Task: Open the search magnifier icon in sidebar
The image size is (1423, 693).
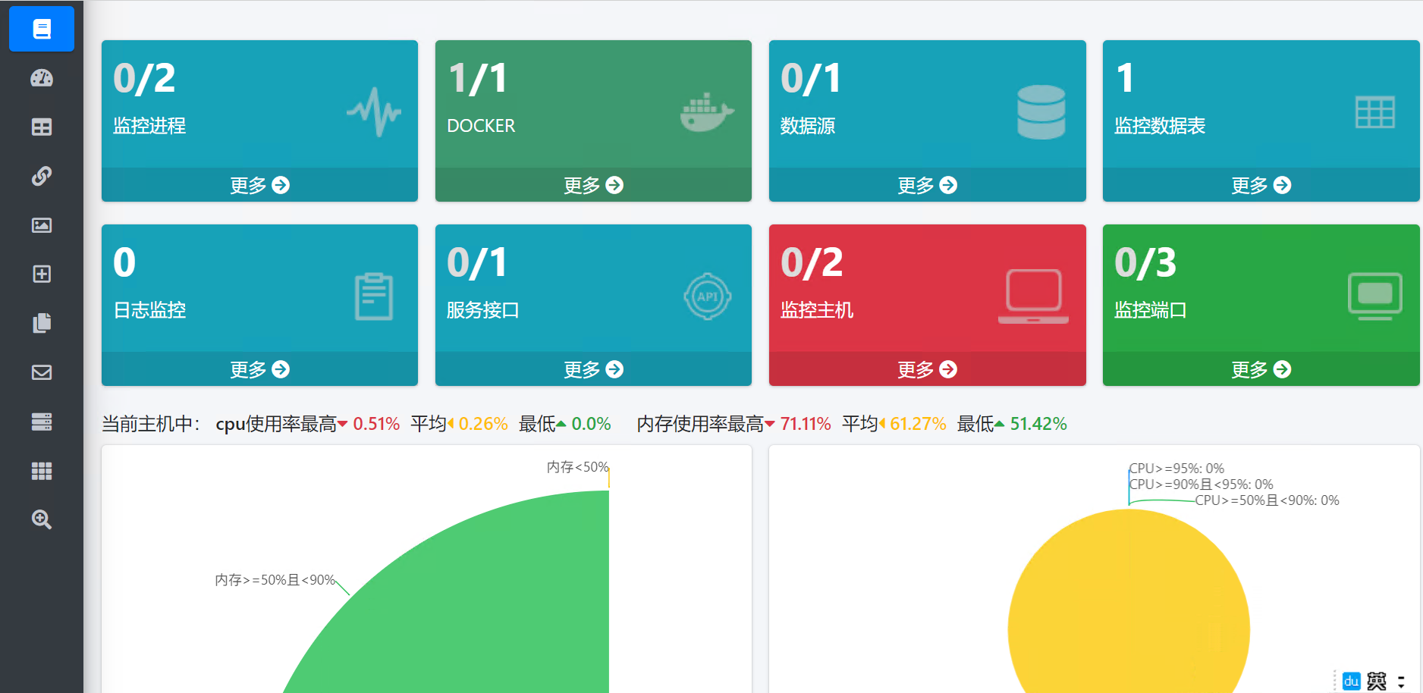Action: 42,520
